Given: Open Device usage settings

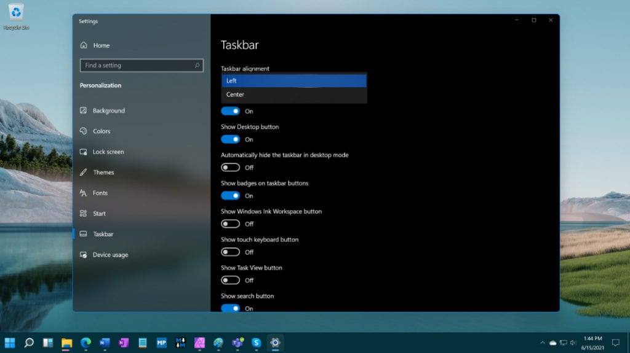Looking at the screenshot, I should tap(110, 255).
